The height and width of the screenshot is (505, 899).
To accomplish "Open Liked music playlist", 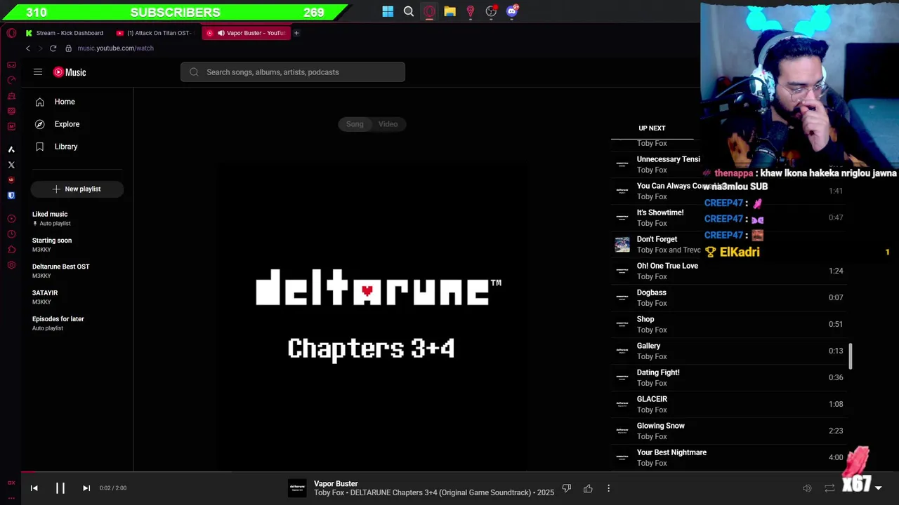I will 77,218.
